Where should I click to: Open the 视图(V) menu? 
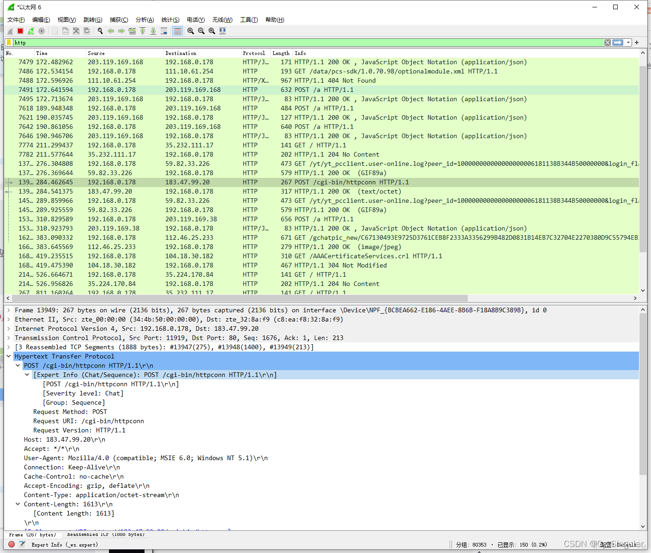[x=66, y=20]
